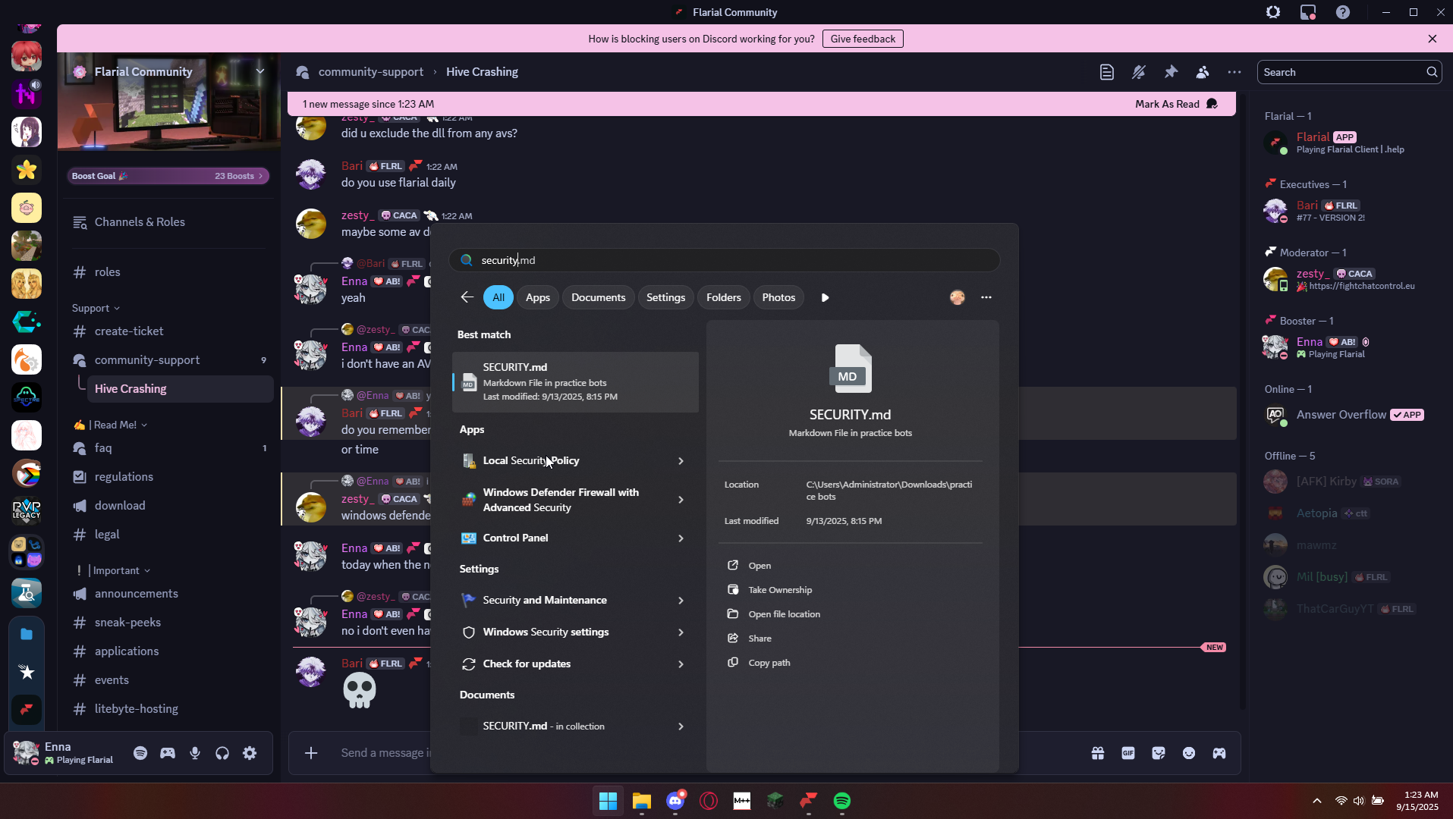Switch to Folders search filter
The image size is (1453, 819).
[724, 297]
